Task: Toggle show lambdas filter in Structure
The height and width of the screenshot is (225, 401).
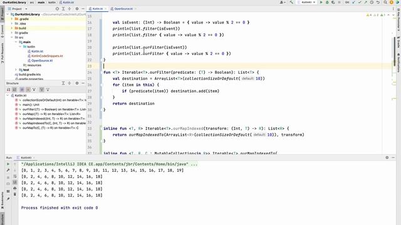Action: (48, 89)
